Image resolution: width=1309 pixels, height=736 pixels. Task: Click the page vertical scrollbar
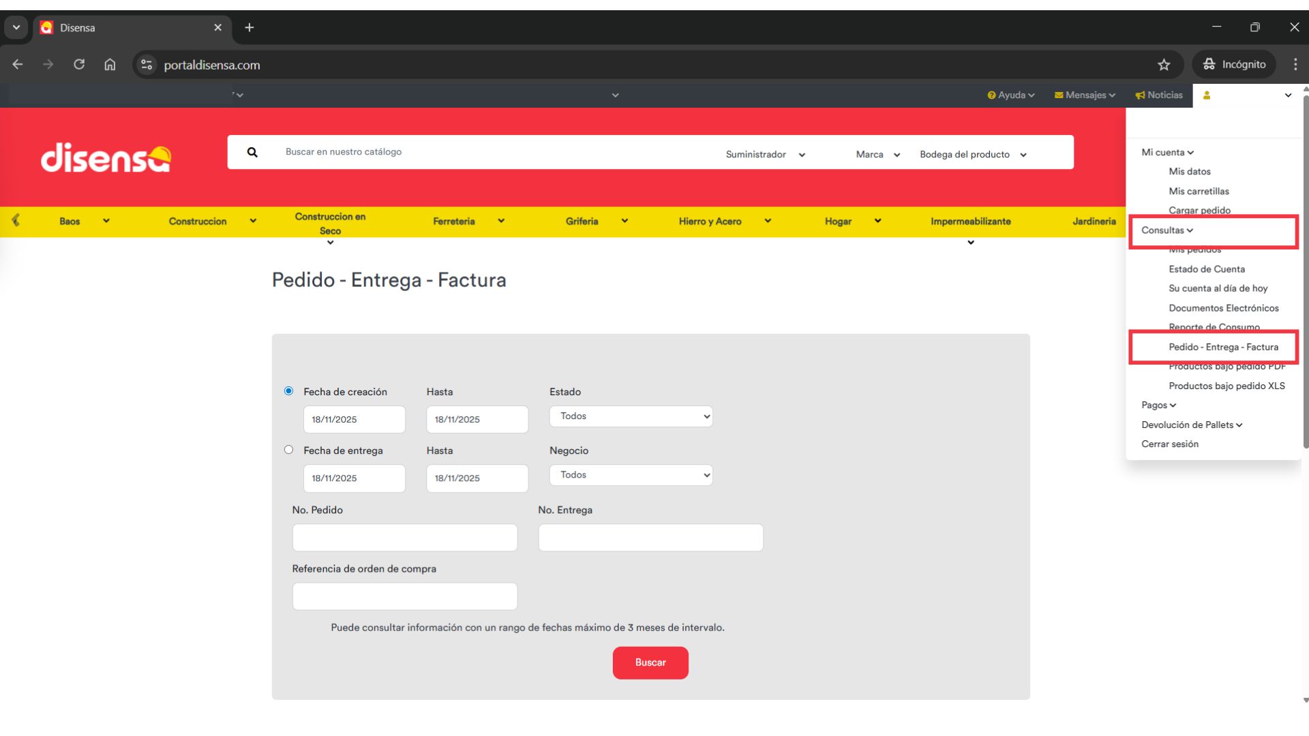(x=1305, y=273)
